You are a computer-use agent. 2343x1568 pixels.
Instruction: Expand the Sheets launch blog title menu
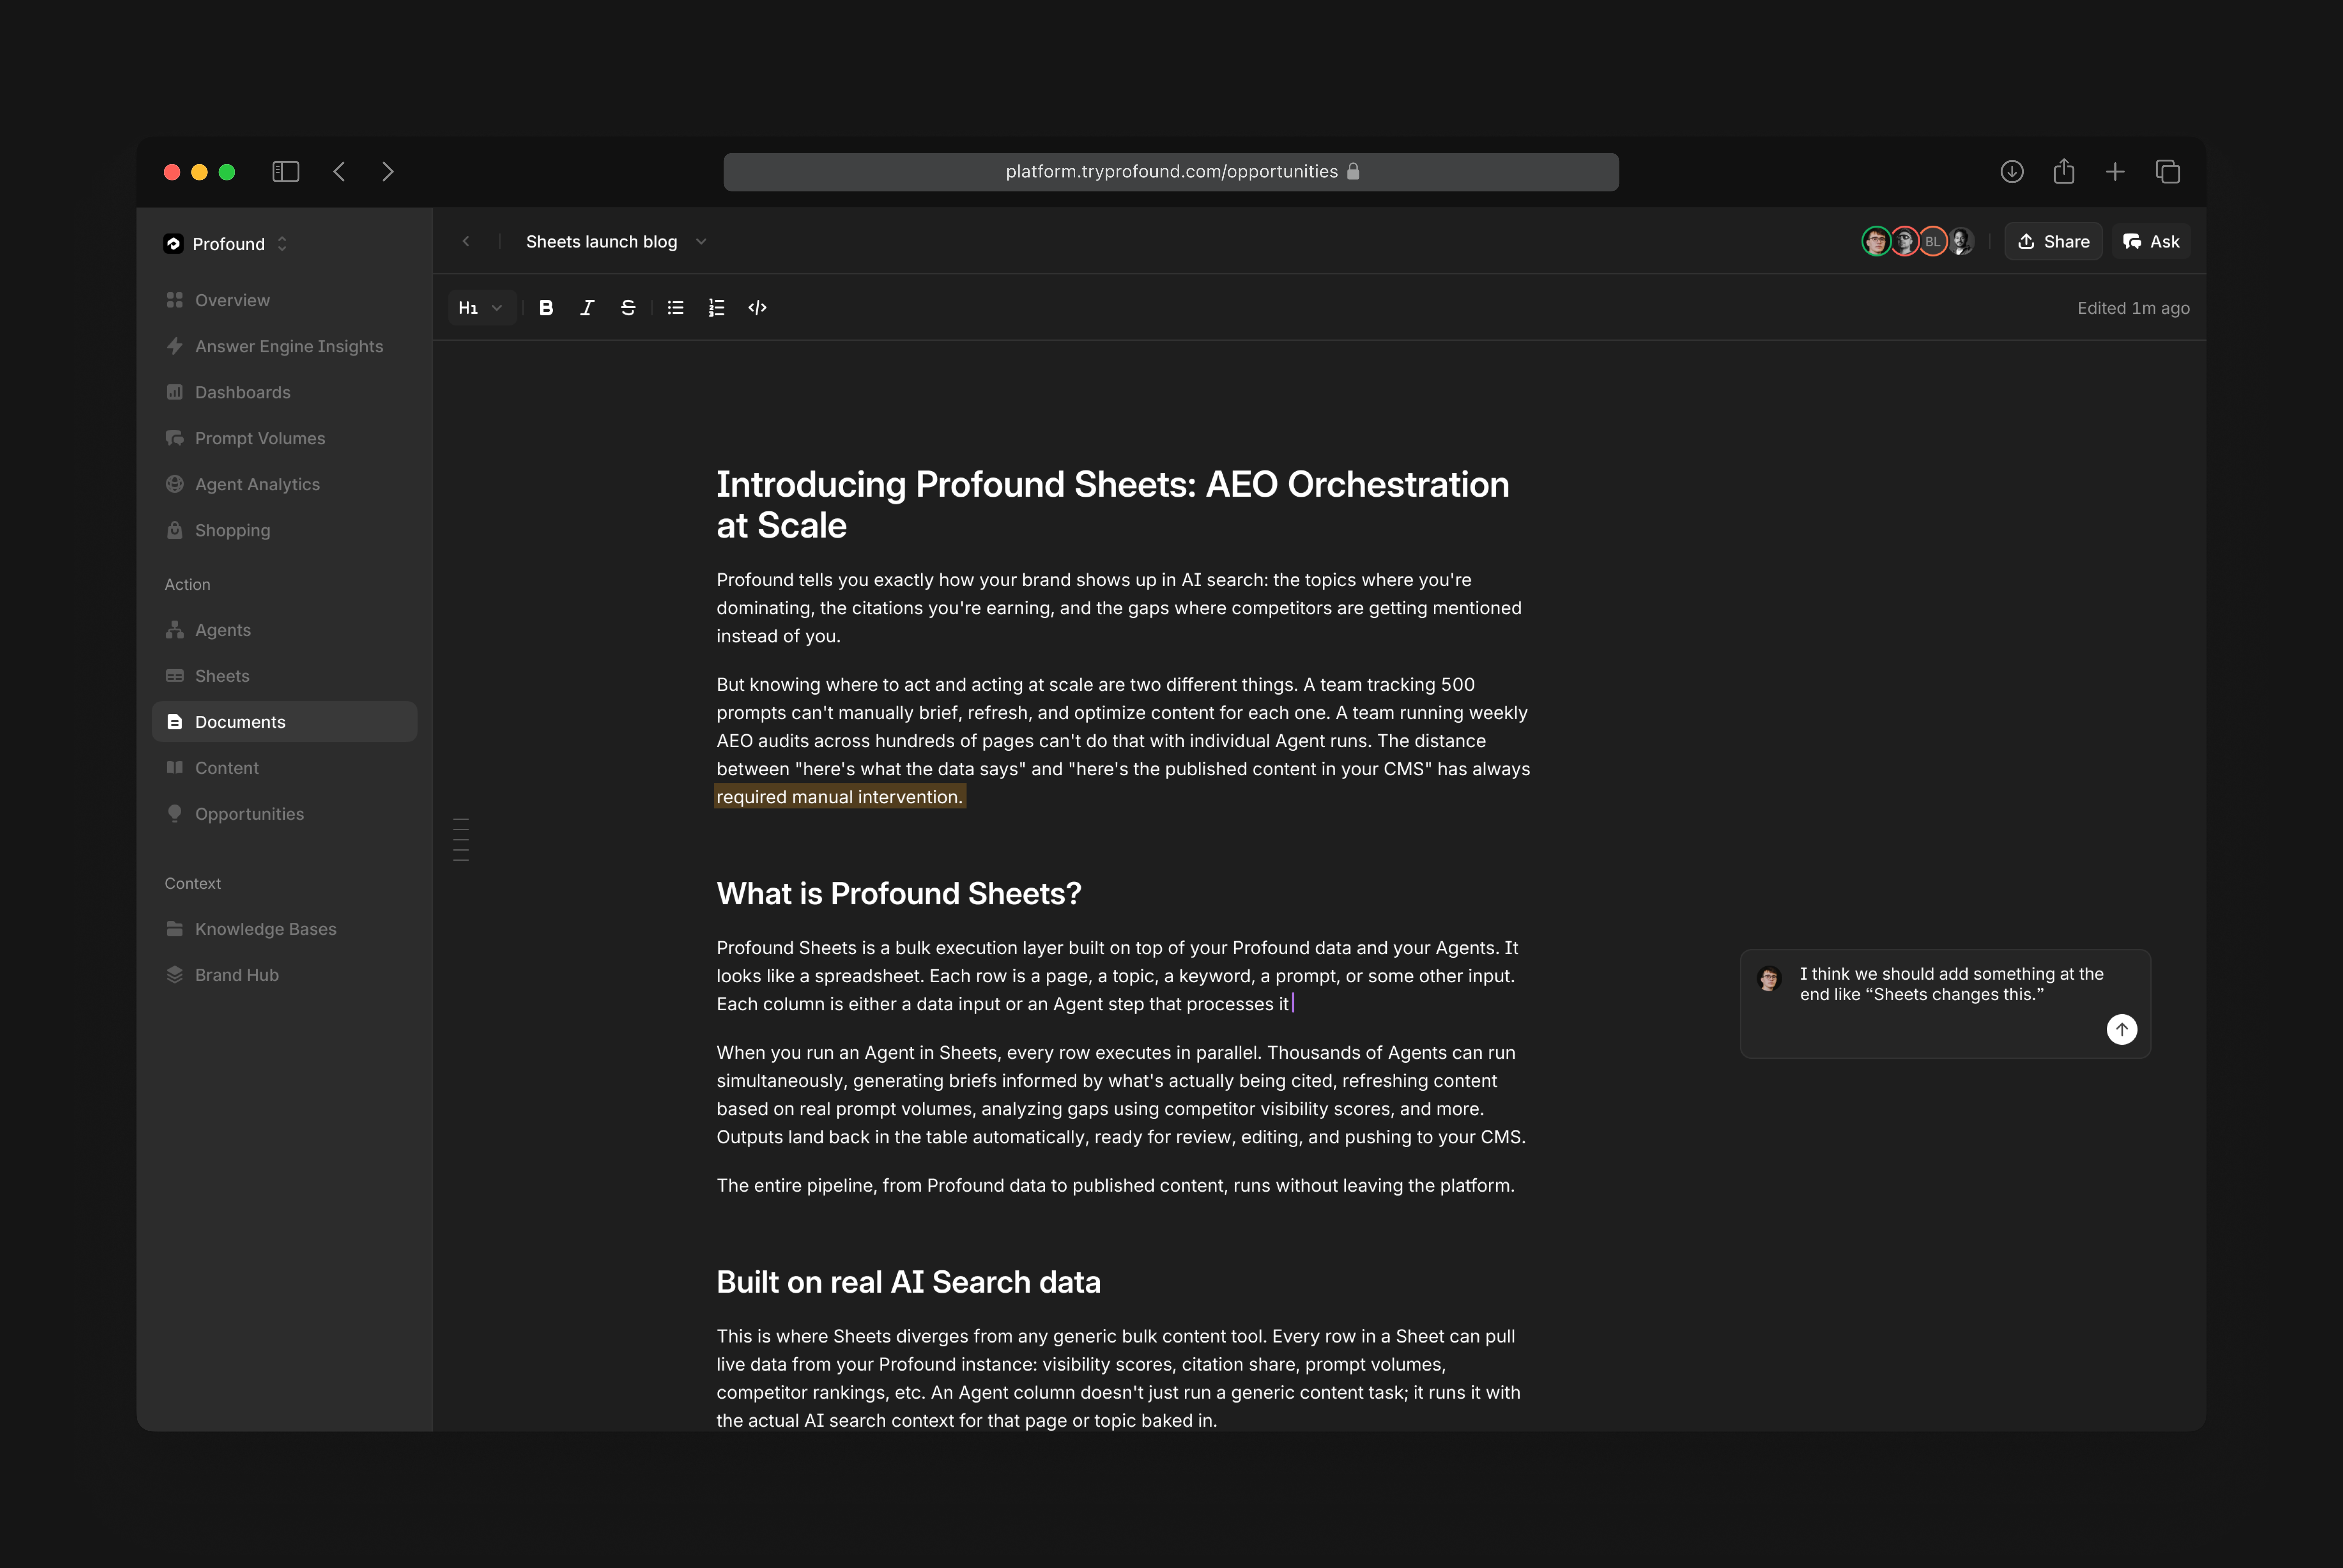(701, 242)
